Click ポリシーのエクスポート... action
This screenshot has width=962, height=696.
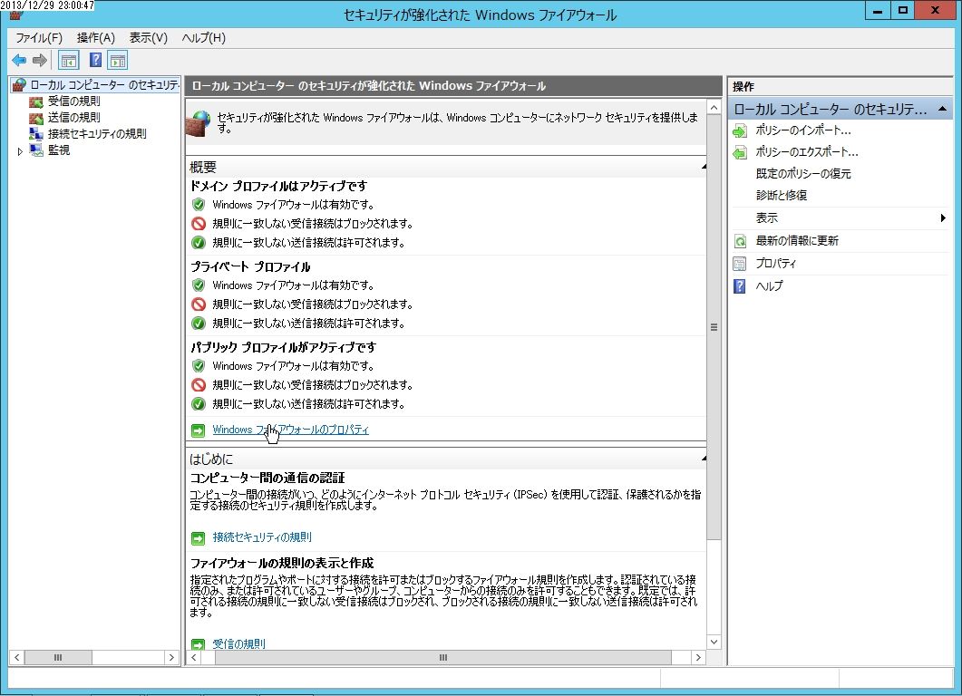807,152
